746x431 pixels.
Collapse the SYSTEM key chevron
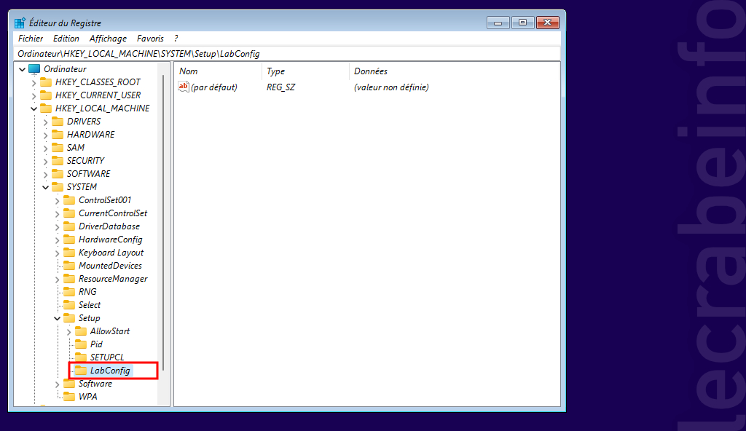coord(46,187)
